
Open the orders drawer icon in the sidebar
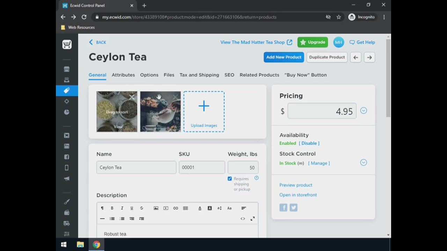67,80
